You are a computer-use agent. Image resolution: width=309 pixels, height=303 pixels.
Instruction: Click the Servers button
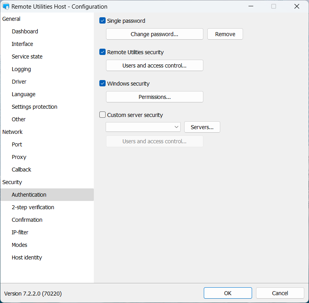(x=202, y=127)
